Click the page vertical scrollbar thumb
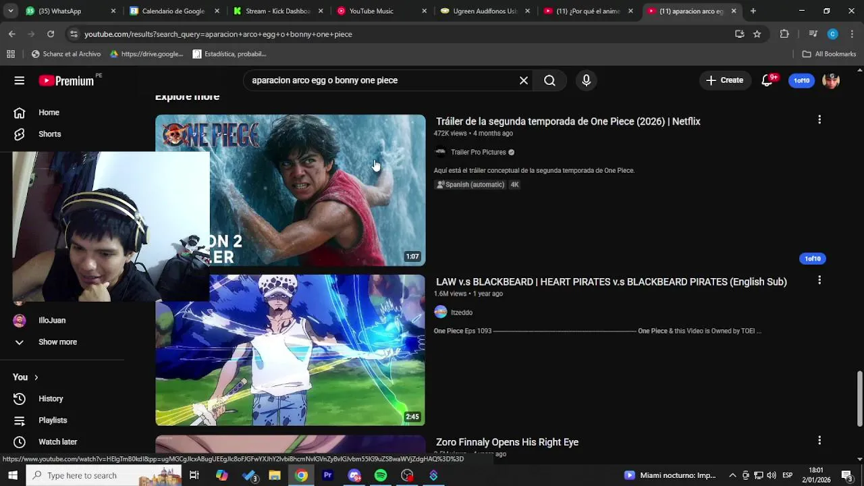 [859, 398]
